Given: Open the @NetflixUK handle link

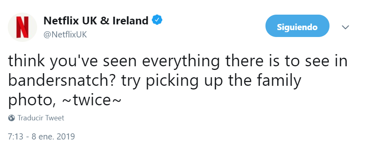Looking at the screenshot, I should tap(65, 35).
